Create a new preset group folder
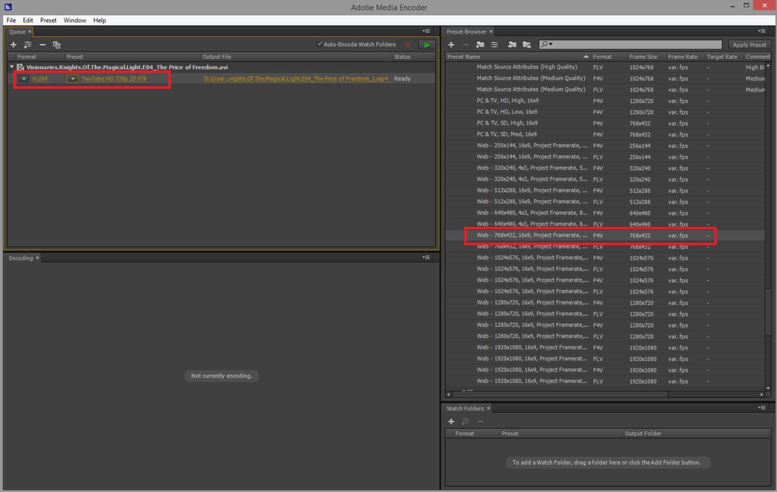This screenshot has height=492, width=777. pyautogui.click(x=480, y=45)
